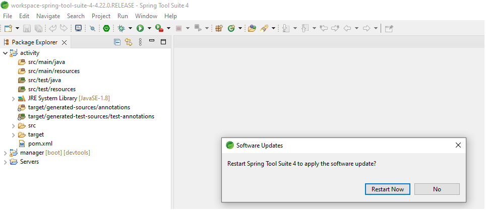The width and height of the screenshot is (486, 210).
Task: Open the Package Explorer View Menu dots
Action: 140,42
